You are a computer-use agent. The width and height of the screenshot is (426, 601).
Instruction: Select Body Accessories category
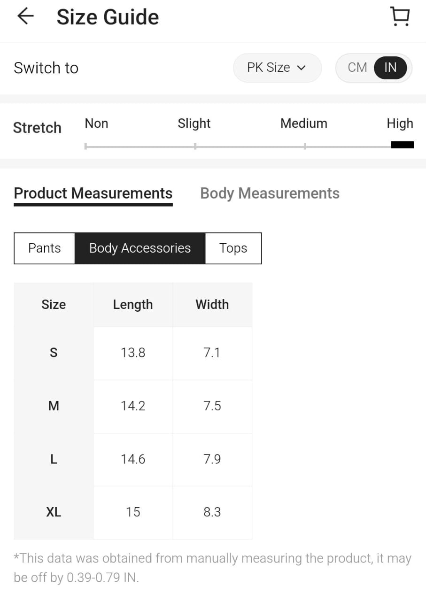pyautogui.click(x=140, y=248)
